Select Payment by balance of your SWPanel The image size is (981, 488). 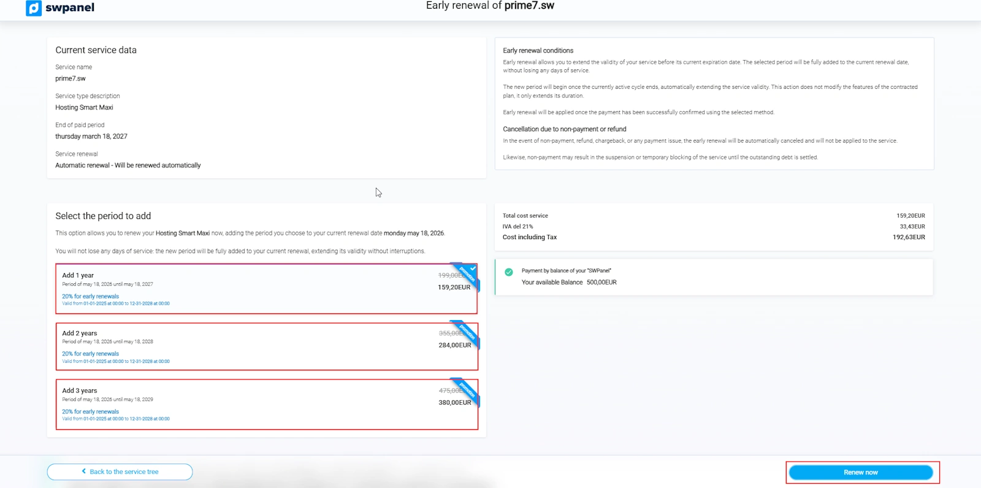click(x=566, y=270)
